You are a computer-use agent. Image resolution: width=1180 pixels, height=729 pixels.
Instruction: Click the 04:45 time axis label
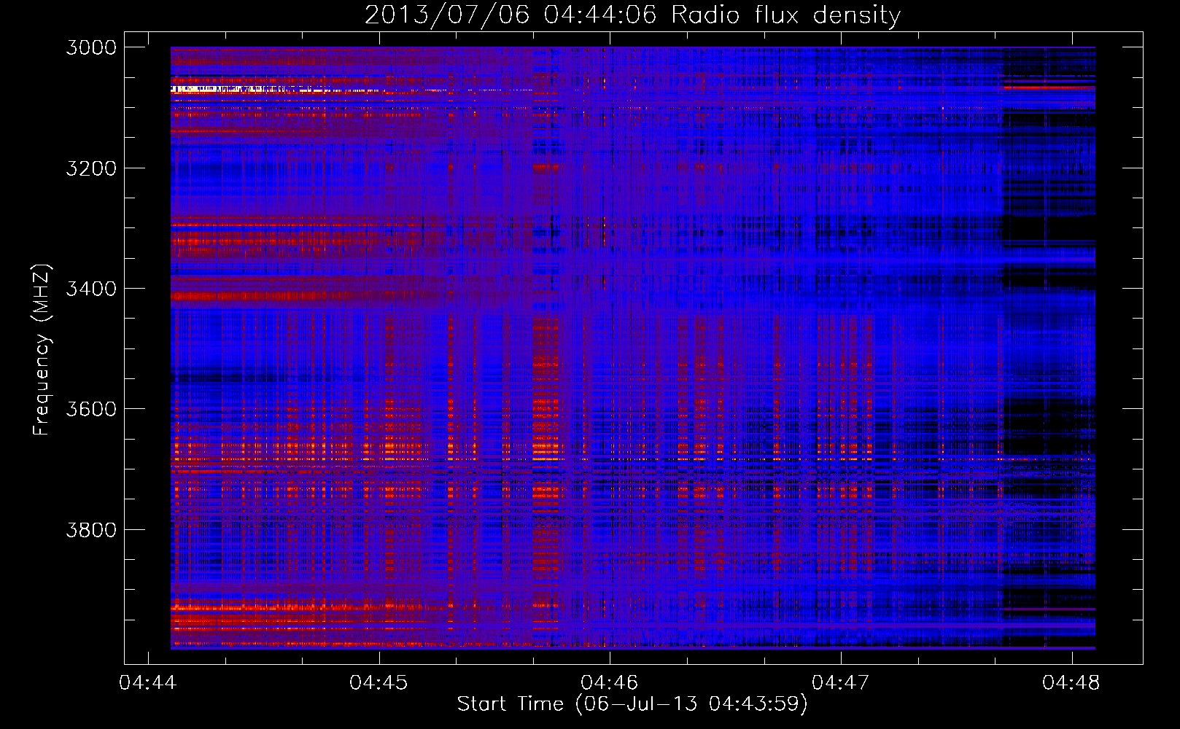click(x=379, y=683)
